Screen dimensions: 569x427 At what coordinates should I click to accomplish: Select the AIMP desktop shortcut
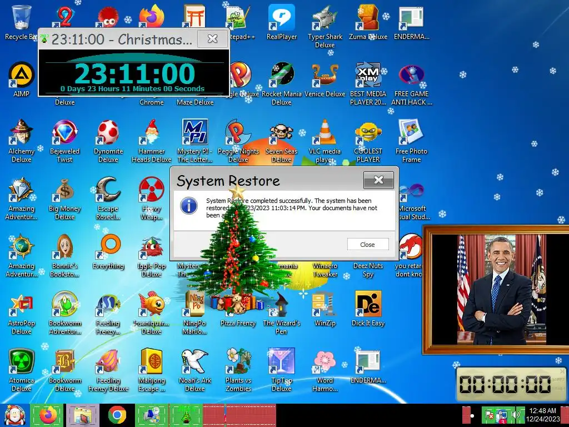click(22, 79)
